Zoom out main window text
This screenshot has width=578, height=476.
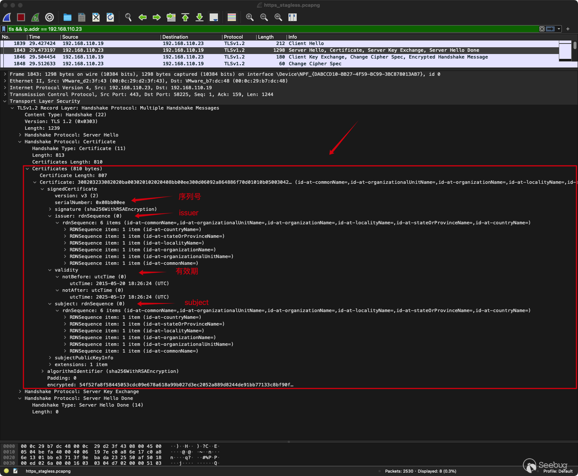point(264,17)
